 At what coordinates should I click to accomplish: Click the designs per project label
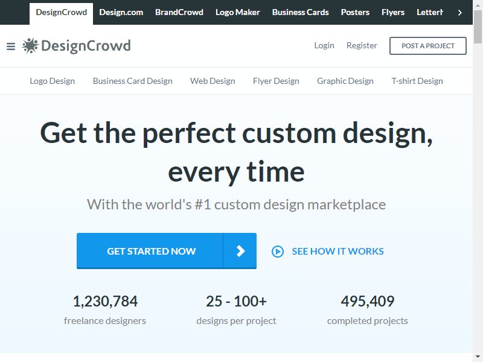coord(236,321)
